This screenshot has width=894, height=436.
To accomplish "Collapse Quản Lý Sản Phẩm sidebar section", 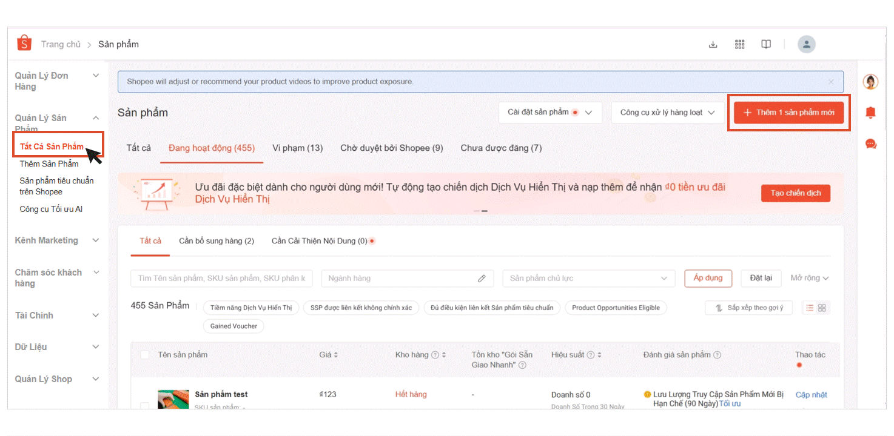I will [96, 118].
